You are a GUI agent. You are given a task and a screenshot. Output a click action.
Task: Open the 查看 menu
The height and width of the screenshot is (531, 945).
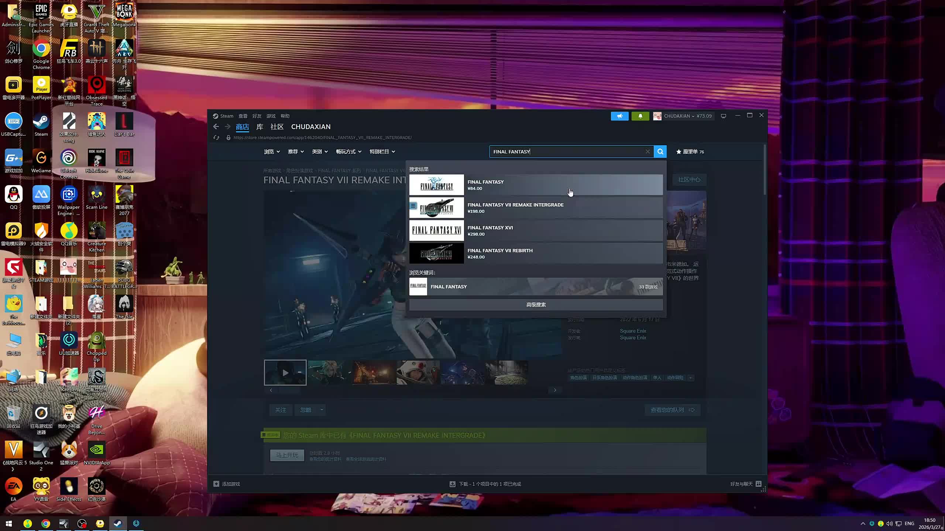click(x=243, y=116)
